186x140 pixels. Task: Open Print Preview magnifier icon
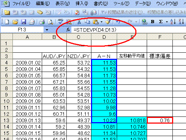[50, 22]
